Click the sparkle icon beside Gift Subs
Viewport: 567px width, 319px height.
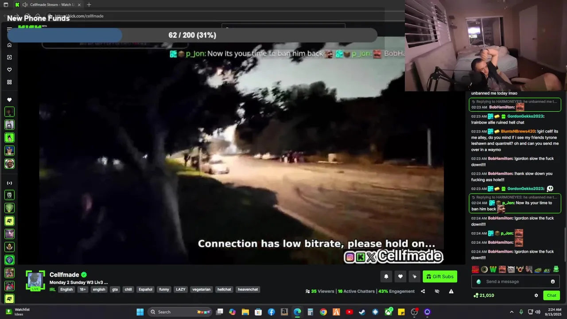(x=415, y=276)
